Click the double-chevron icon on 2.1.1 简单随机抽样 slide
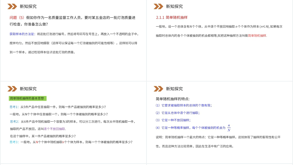 pos(158,7)
